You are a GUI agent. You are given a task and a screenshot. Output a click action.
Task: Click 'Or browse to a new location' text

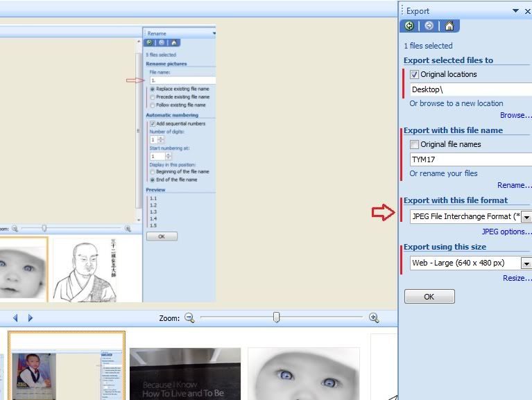pyautogui.click(x=456, y=103)
